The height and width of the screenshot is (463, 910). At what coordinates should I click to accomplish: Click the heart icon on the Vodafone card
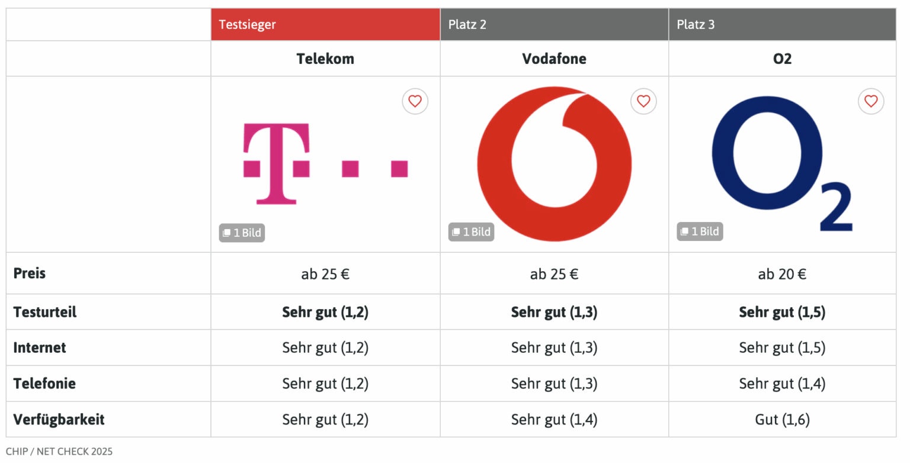pos(643,101)
